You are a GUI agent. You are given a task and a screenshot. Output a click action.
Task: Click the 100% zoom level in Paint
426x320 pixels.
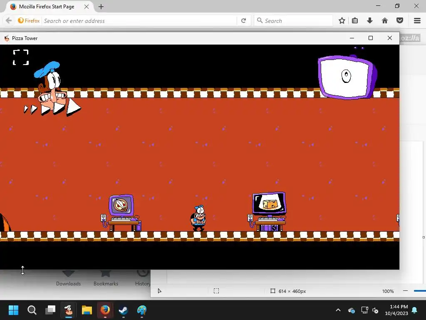click(388, 291)
